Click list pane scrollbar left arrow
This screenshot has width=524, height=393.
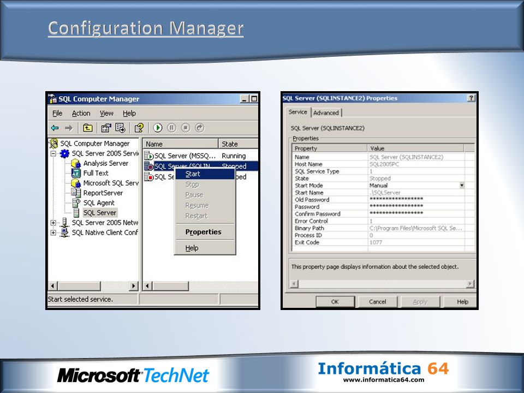pos(147,286)
